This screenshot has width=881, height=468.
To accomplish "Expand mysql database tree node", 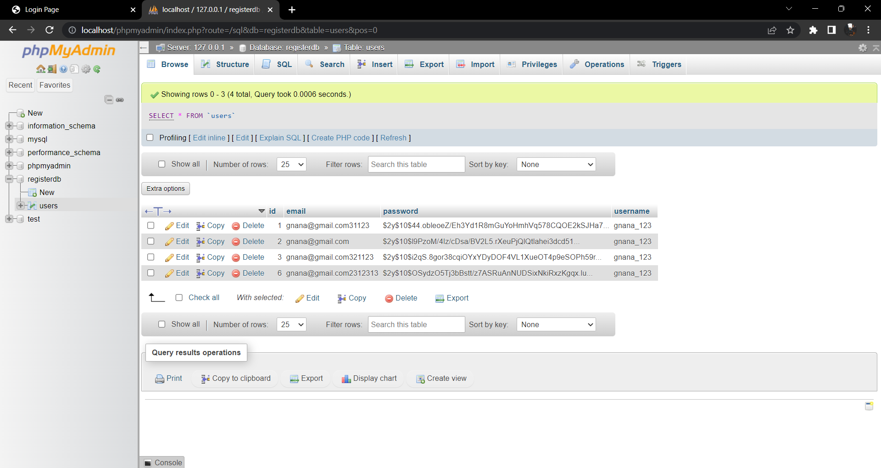I will [x=9, y=139].
